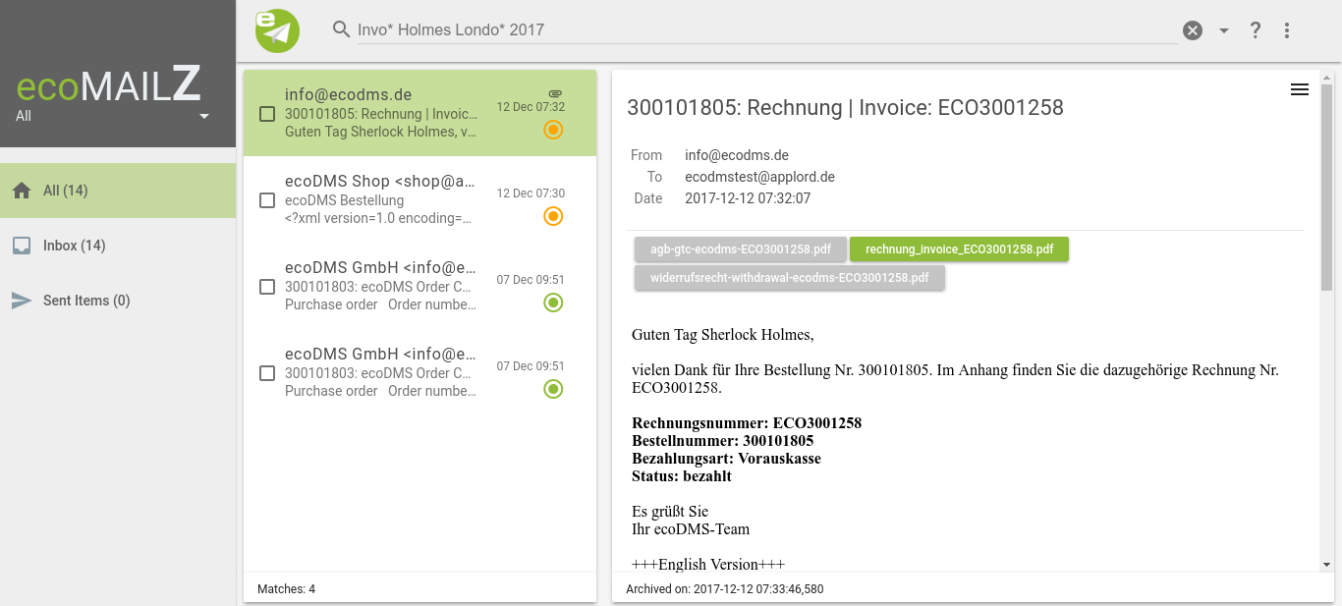Click scrollbar up arrow in email view
The height and width of the screenshot is (606, 1342).
pos(1326,77)
